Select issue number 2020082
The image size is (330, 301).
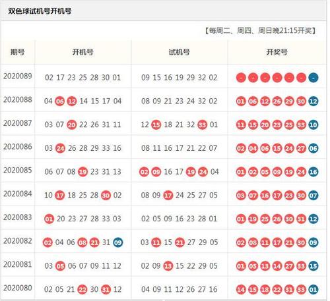pyautogui.click(x=18, y=241)
